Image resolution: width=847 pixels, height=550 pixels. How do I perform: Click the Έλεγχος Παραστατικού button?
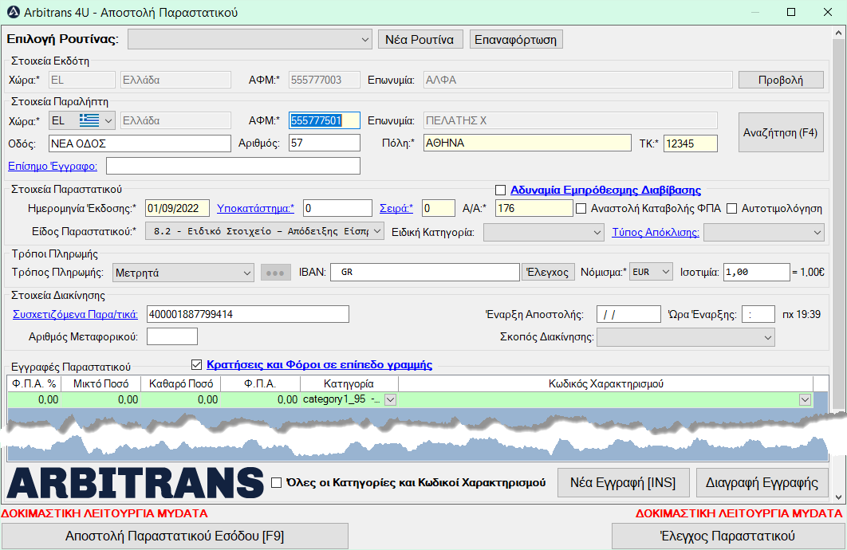click(x=727, y=536)
